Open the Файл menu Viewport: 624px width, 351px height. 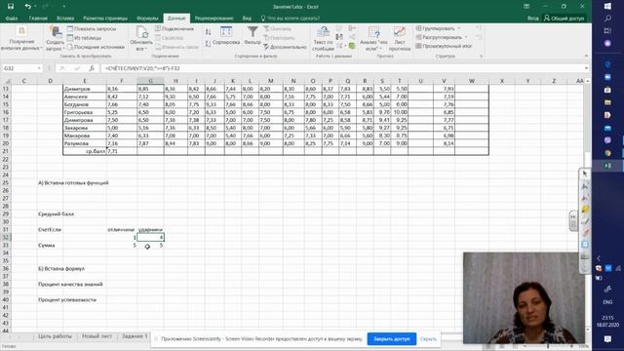(x=12, y=19)
